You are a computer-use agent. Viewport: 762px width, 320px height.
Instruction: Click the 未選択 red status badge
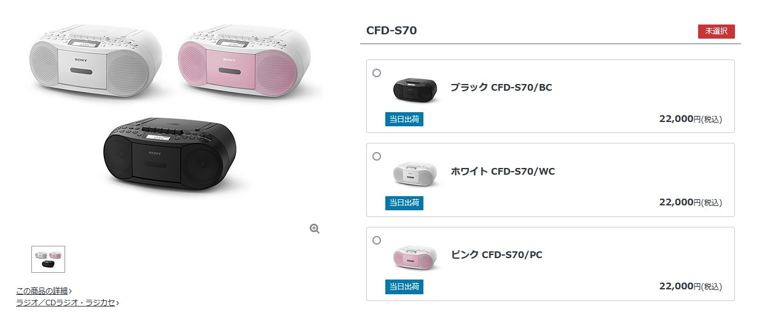point(717,31)
